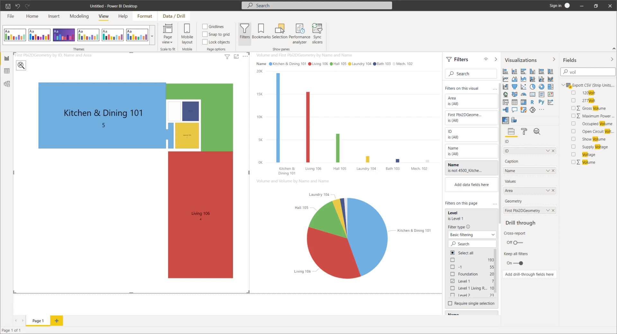617x334 pixels.
Task: Select the table visual icon
Action: tap(515, 102)
